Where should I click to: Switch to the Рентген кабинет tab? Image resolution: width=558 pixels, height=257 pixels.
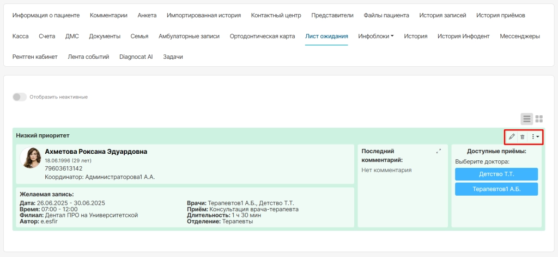(x=35, y=57)
